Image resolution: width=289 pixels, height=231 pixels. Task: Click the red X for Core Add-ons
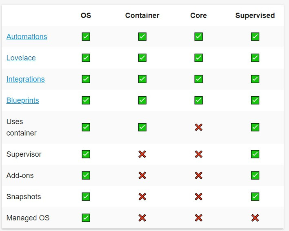click(x=198, y=175)
